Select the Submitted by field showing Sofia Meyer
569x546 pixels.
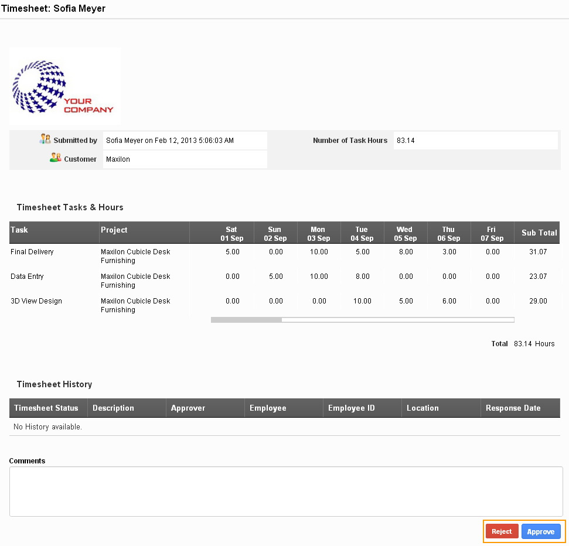coord(185,140)
